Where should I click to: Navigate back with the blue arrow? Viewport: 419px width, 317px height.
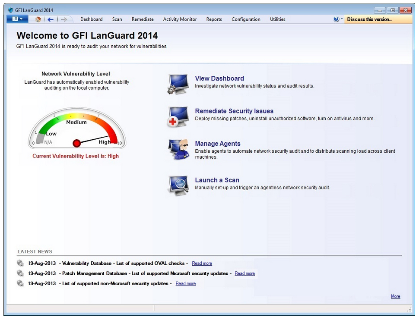coord(51,19)
